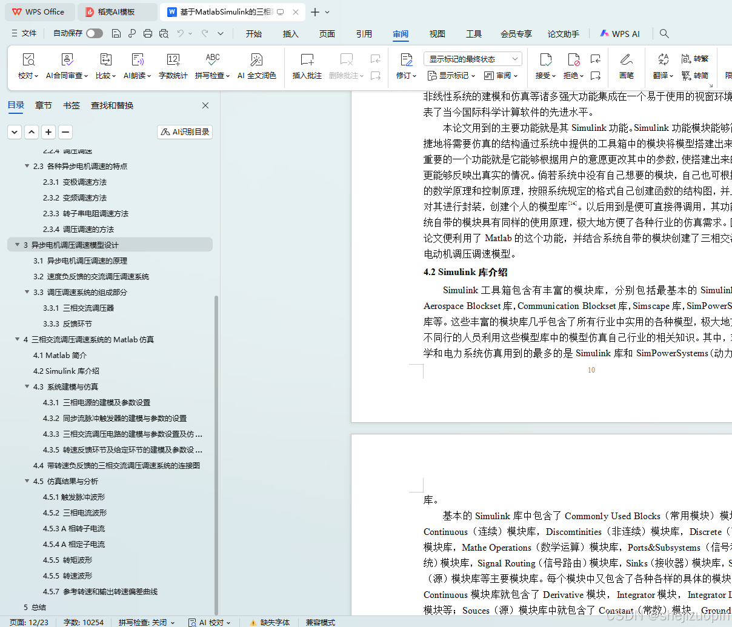
Task: Open the search magnifier icon
Action: click(664, 33)
